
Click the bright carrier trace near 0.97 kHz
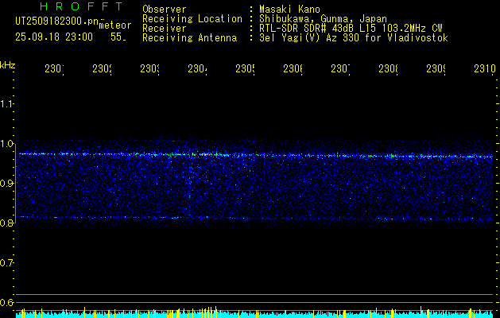tap(254, 155)
